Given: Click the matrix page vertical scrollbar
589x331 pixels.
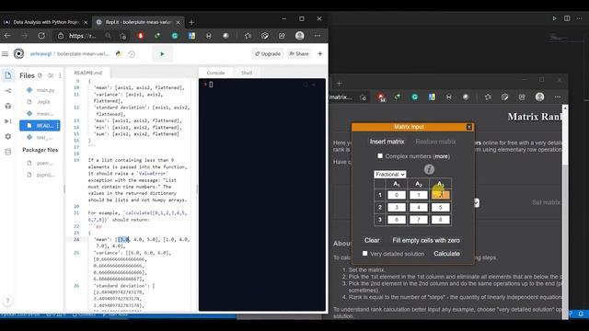Looking at the screenshot, I should [564, 212].
